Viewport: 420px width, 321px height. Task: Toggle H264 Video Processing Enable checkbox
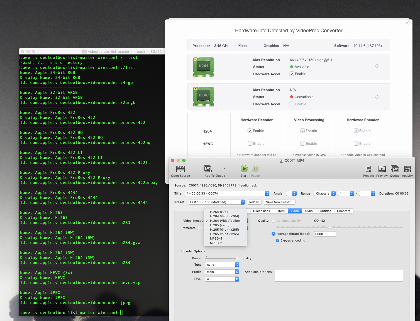302,131
